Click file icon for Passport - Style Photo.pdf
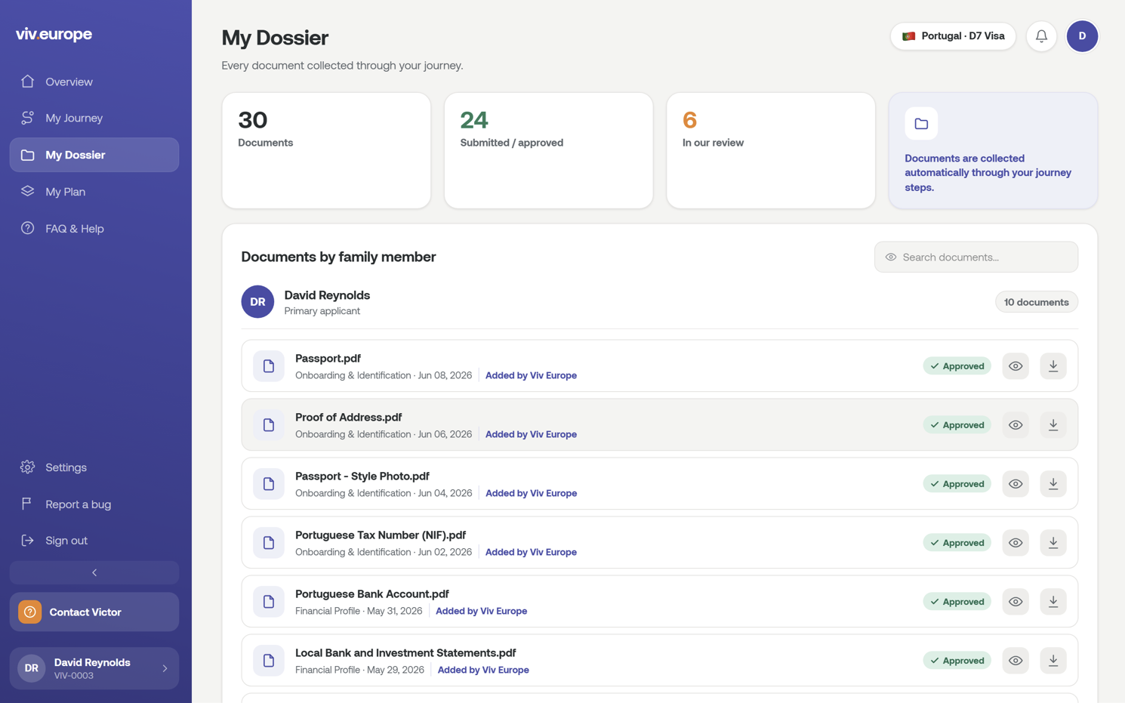The width and height of the screenshot is (1125, 703). pos(269,484)
